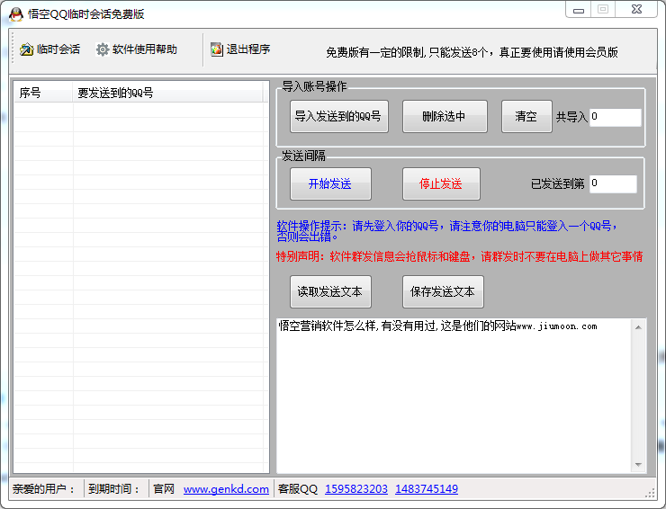Viewport: 666px width, 509px height.
Task: Click the 退出程序 exit icon
Action: coord(216,49)
